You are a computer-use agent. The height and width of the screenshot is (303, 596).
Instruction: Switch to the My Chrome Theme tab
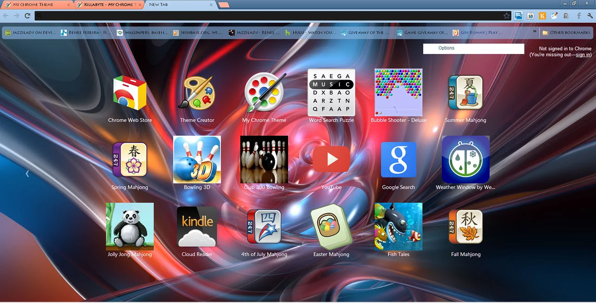[35, 5]
